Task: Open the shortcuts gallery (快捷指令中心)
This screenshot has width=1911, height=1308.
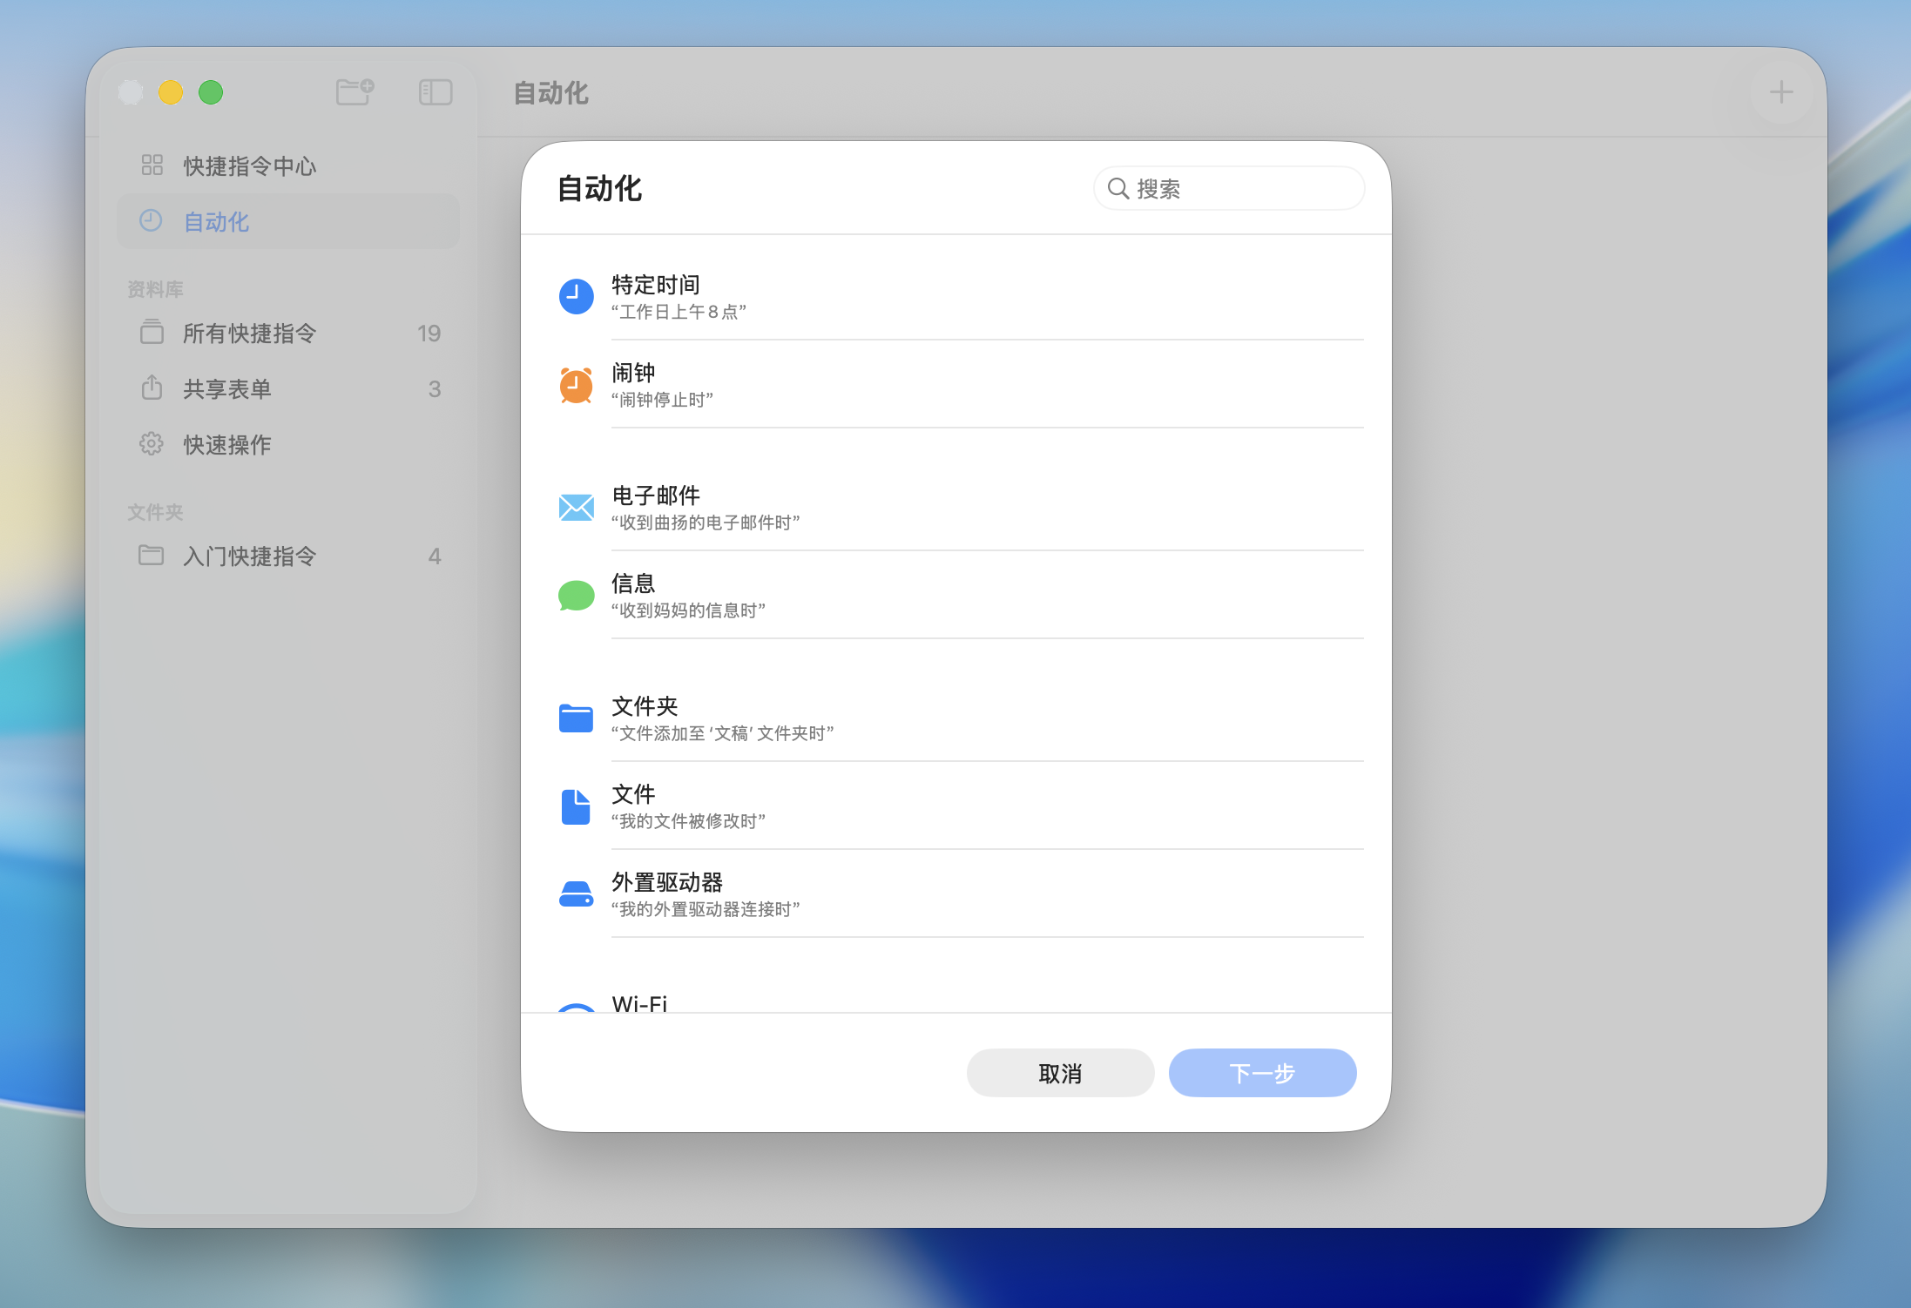Action: 249,165
